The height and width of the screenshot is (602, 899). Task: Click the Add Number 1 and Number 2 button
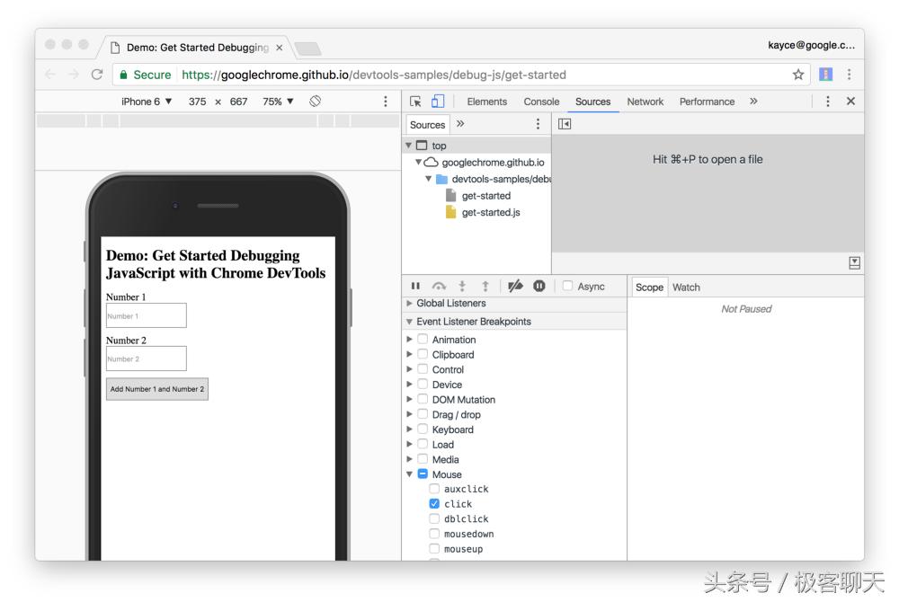157,389
